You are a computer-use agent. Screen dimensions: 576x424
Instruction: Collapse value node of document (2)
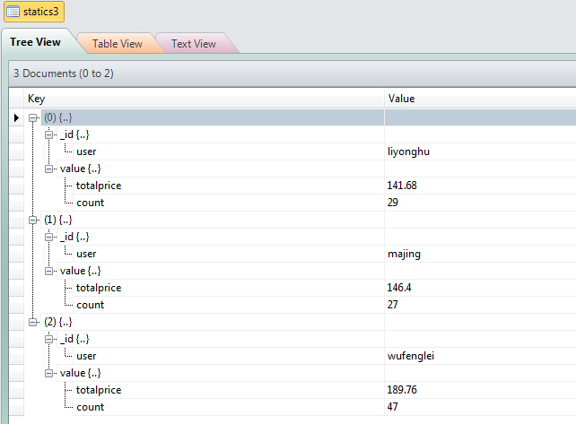tap(48, 373)
